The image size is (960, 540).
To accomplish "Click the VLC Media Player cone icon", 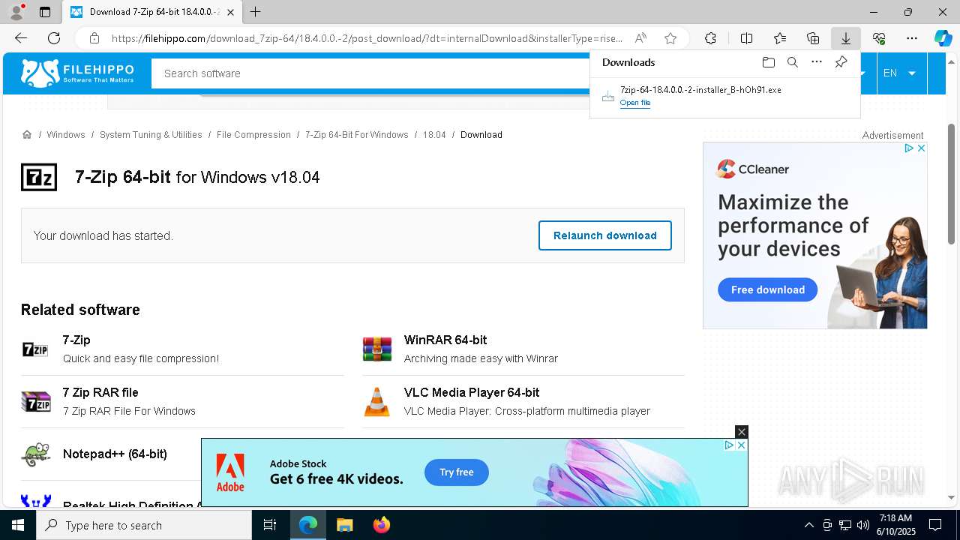I will point(377,402).
